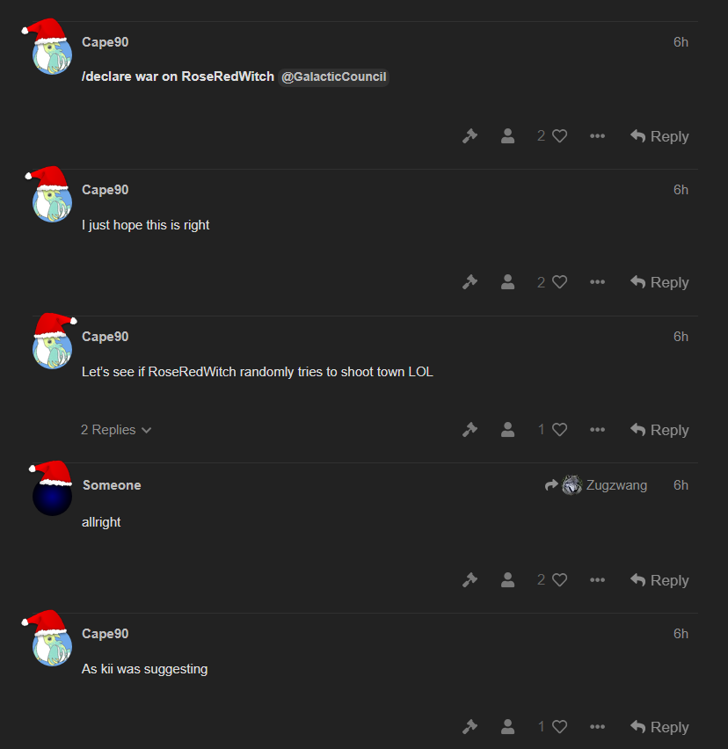This screenshot has width=728, height=749.
Task: Jump to Zugzwang's replied-to post
Action: 596,485
